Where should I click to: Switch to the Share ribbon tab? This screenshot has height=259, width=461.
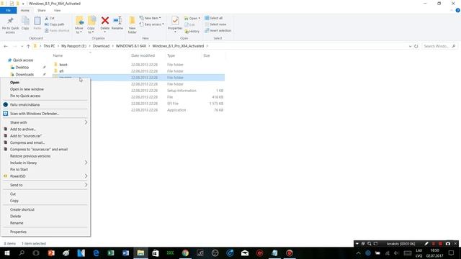coord(42,10)
